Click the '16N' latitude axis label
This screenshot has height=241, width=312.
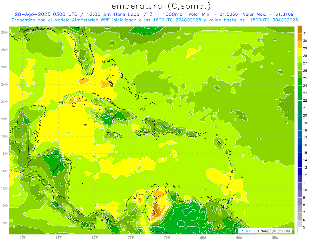[4, 154]
